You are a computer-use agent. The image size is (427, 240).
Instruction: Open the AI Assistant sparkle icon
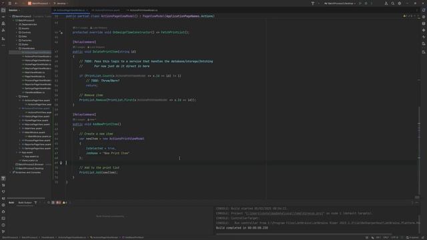click(424, 30)
